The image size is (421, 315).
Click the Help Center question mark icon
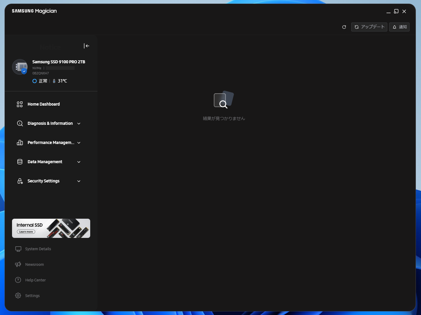[18, 280]
